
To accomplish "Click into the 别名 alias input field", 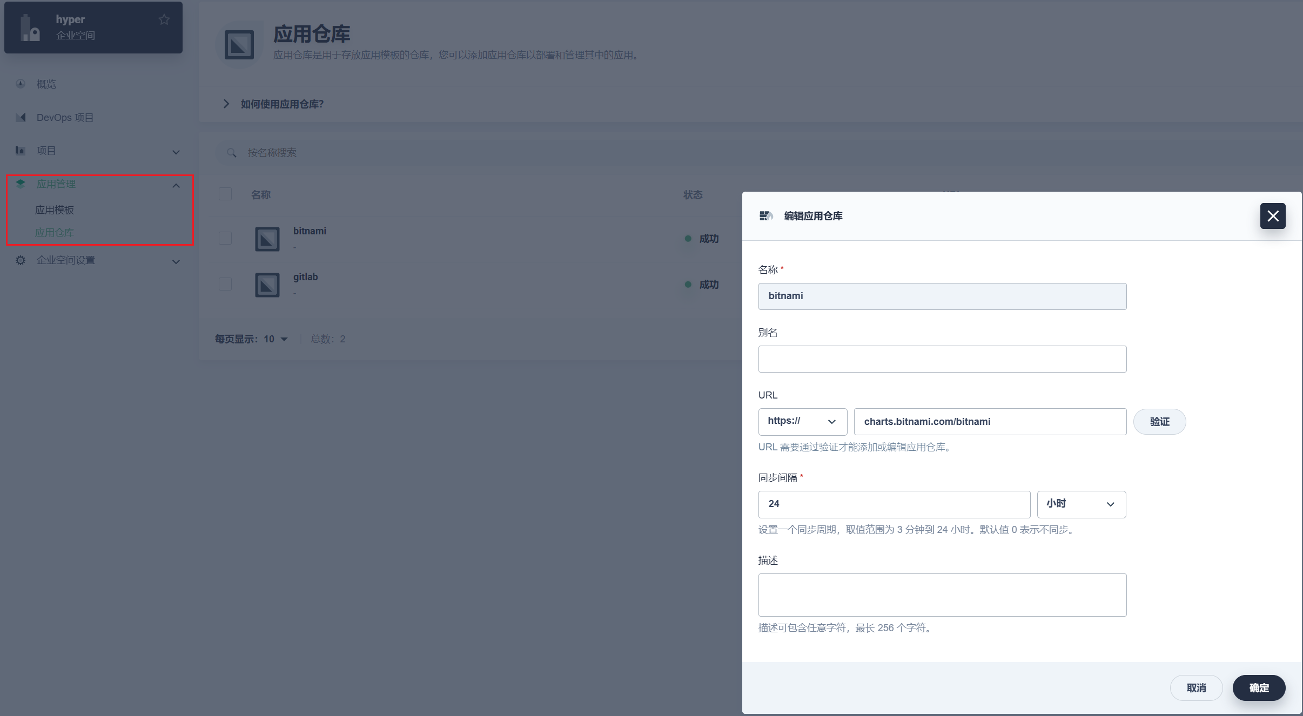I will point(942,359).
